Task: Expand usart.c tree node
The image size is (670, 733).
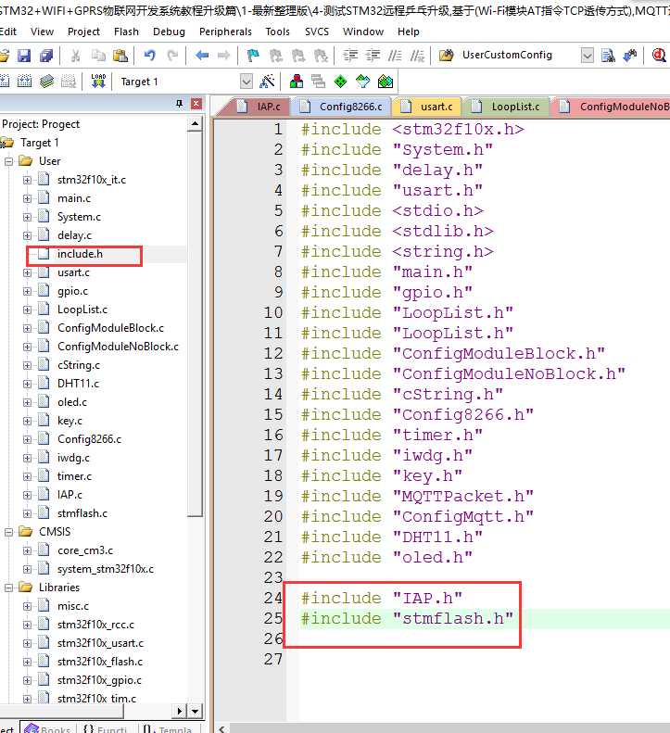Action: tap(27, 272)
